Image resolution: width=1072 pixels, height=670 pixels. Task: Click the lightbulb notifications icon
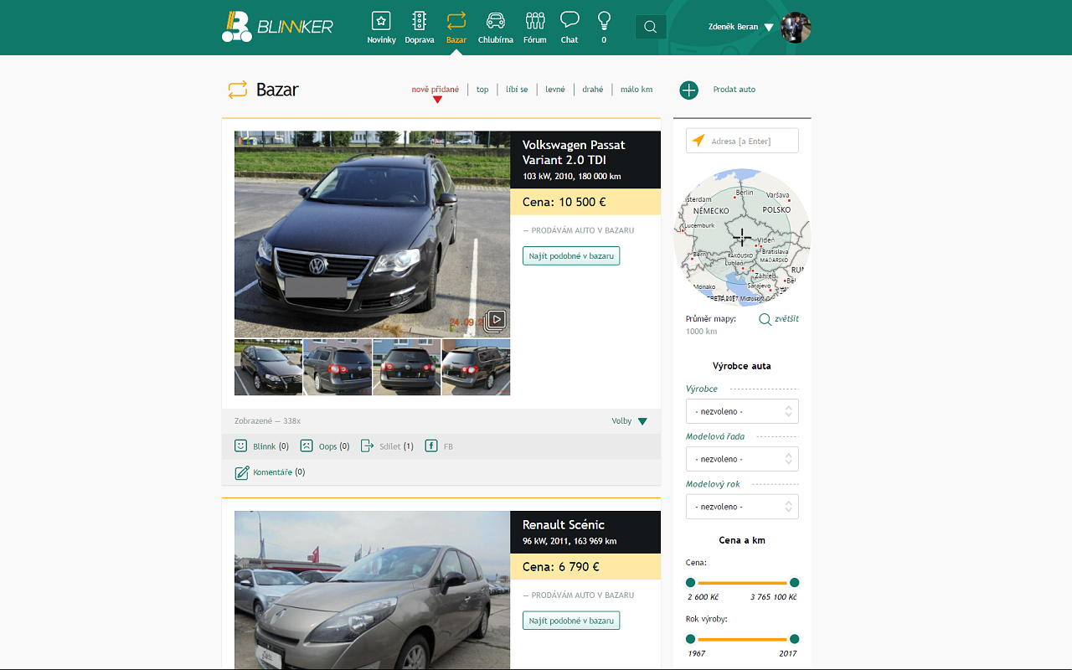(x=604, y=20)
